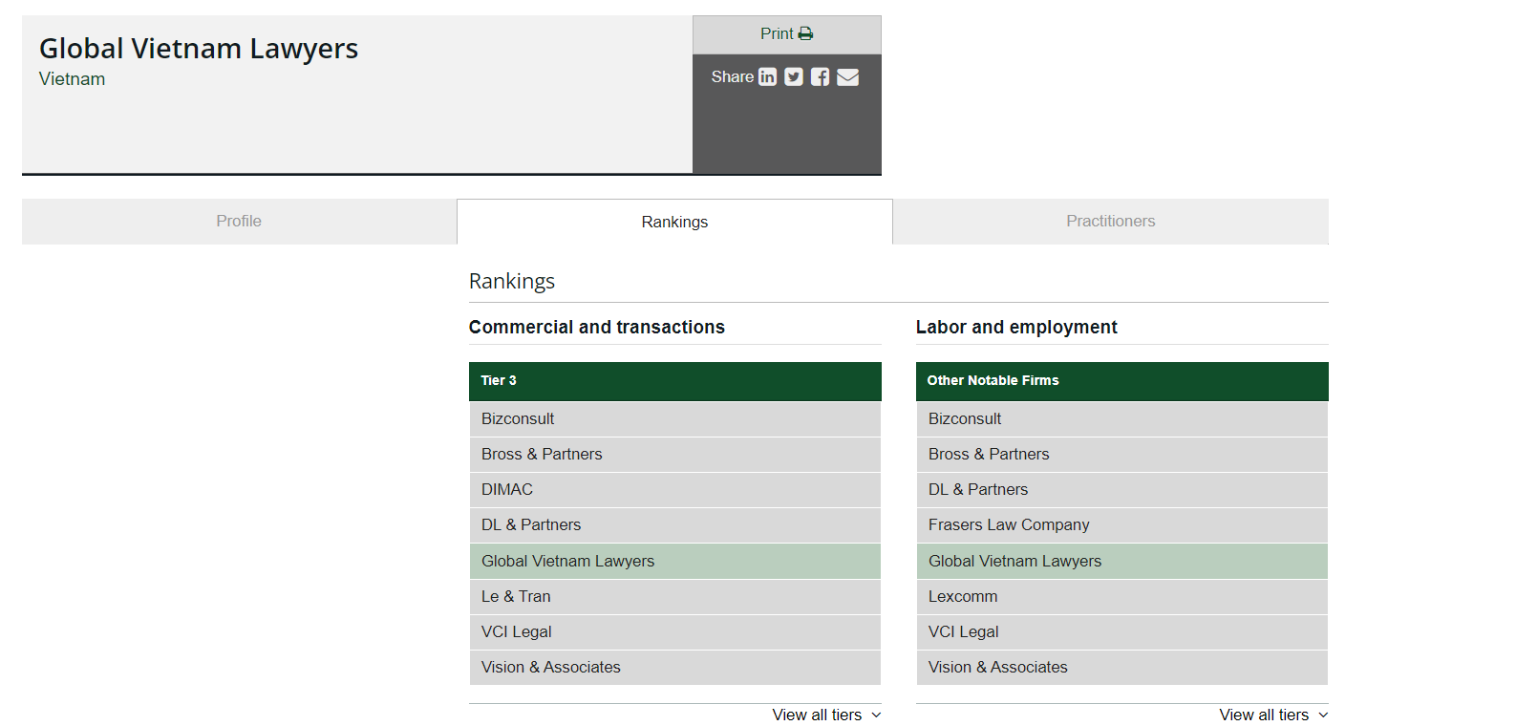
Task: Open DIMAC in Commercial and transactions list
Action: pos(507,490)
